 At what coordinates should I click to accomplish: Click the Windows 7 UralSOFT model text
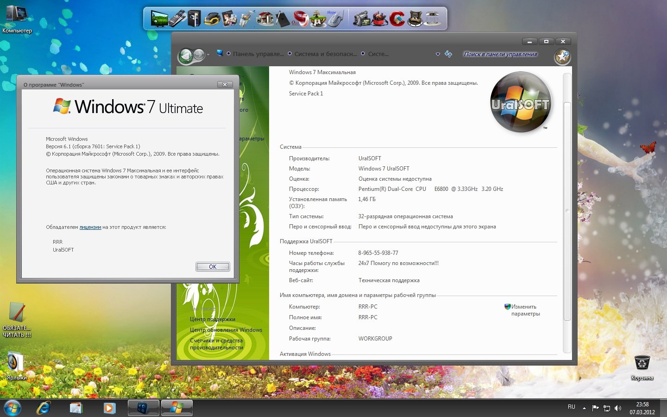[x=384, y=169]
